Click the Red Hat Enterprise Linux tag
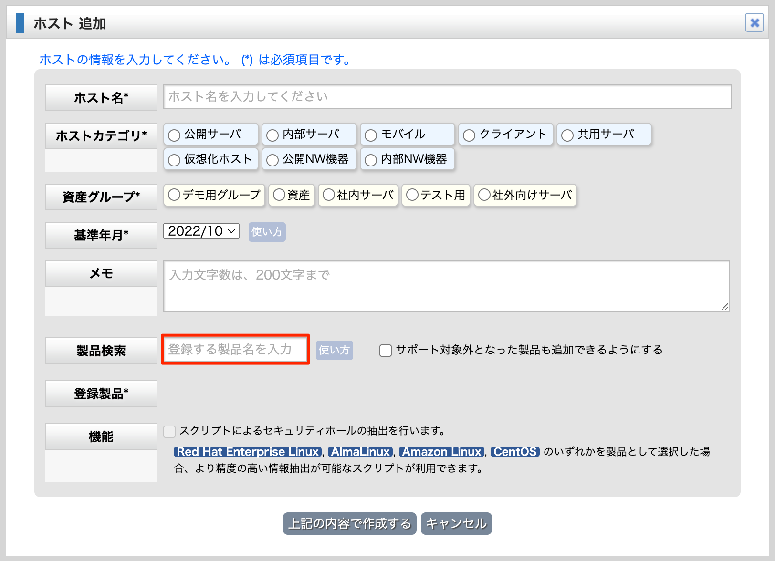The width and height of the screenshot is (775, 561). point(248,452)
